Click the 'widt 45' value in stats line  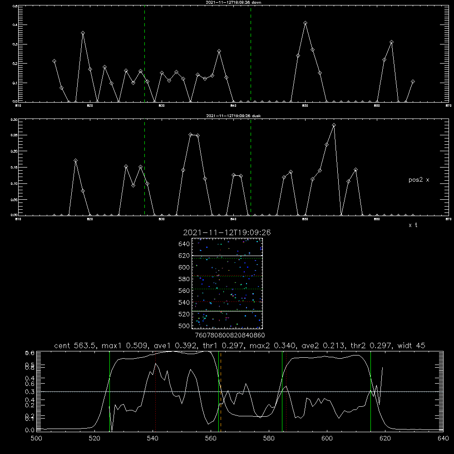[412, 345]
